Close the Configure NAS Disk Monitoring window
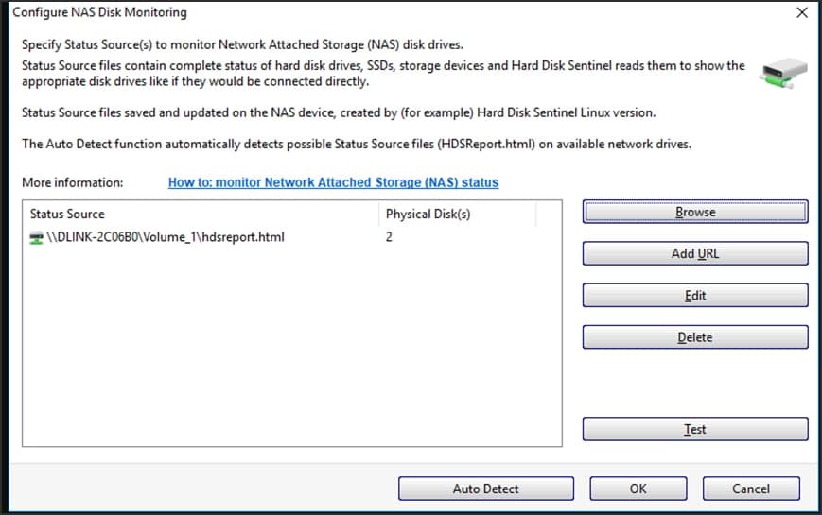Image resolution: width=822 pixels, height=515 pixels. (802, 13)
